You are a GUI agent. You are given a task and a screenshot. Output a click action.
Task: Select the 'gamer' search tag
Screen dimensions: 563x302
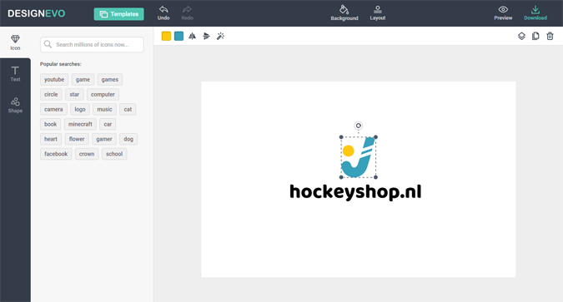(x=104, y=139)
